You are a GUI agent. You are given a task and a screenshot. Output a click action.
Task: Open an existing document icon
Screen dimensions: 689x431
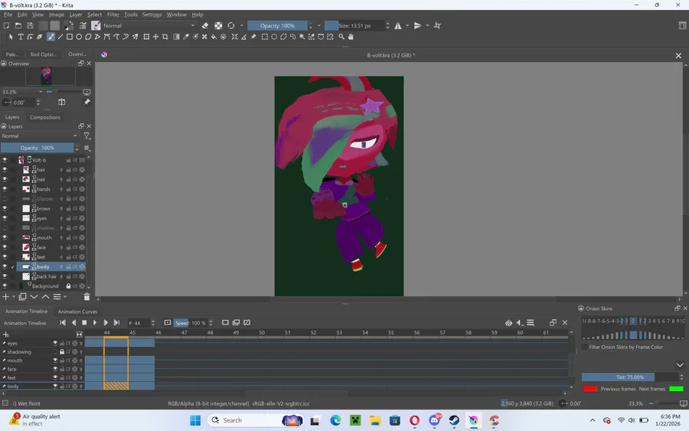[18, 25]
